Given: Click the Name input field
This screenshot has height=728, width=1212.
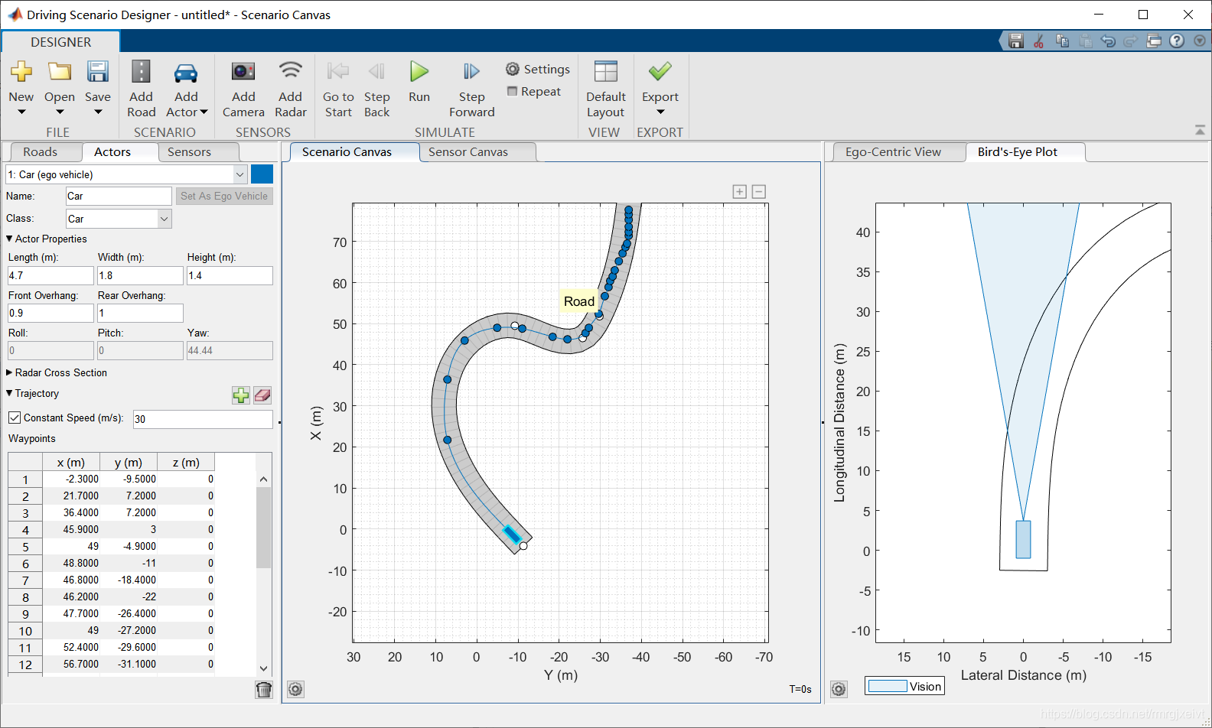Looking at the screenshot, I should [119, 197].
